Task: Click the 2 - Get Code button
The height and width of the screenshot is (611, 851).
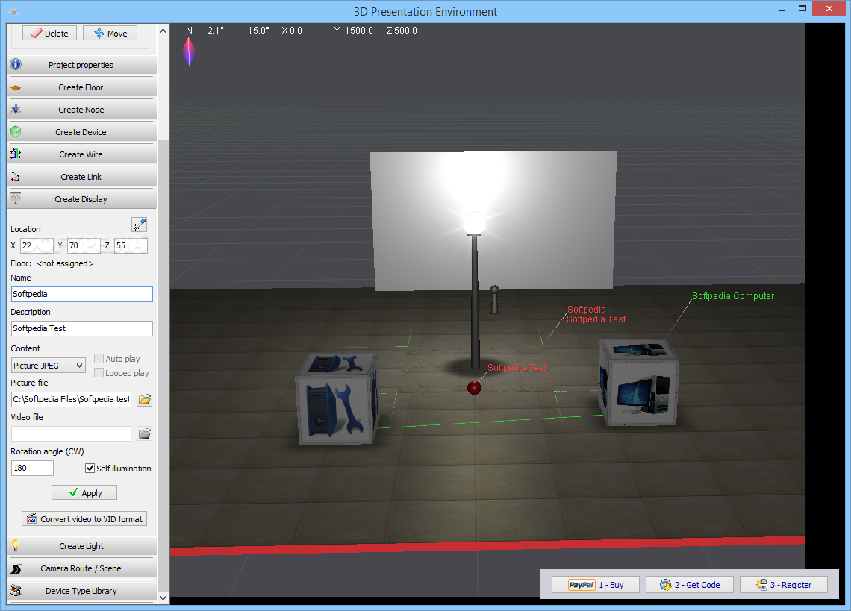Action: coord(689,584)
